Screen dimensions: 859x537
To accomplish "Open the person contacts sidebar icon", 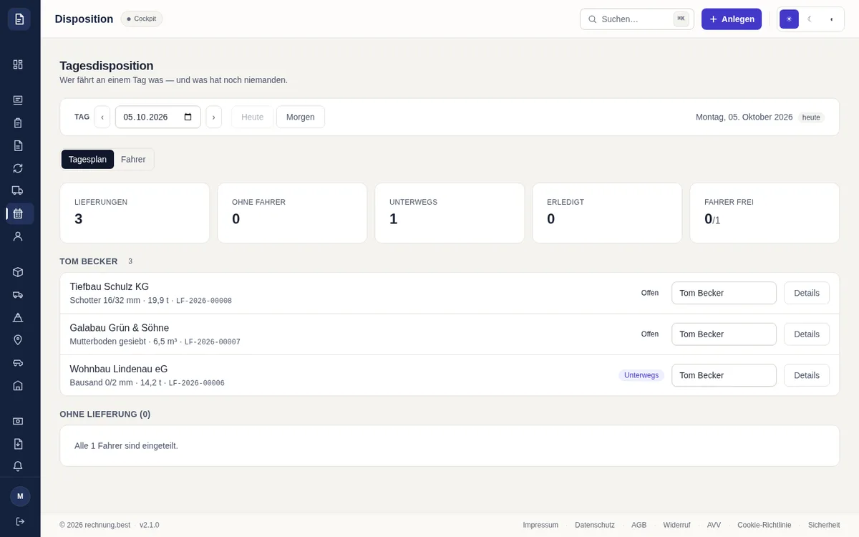I will pos(18,236).
